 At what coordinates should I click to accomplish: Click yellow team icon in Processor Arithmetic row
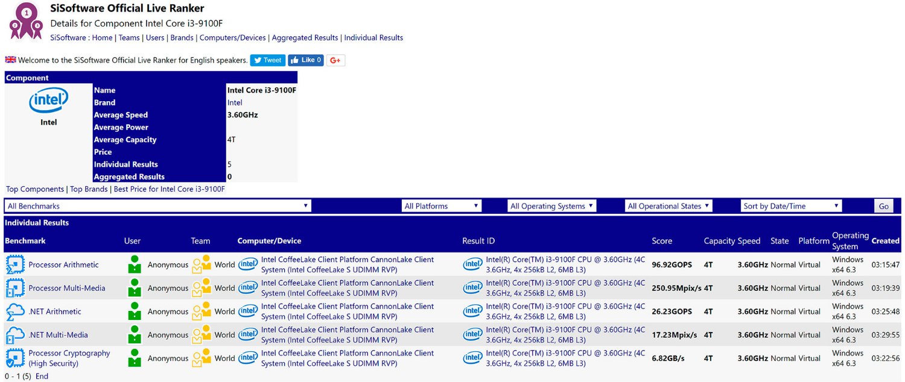(x=202, y=265)
